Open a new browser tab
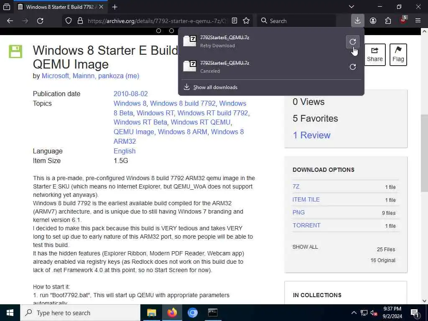This screenshot has width=428, height=321. tap(115, 7)
